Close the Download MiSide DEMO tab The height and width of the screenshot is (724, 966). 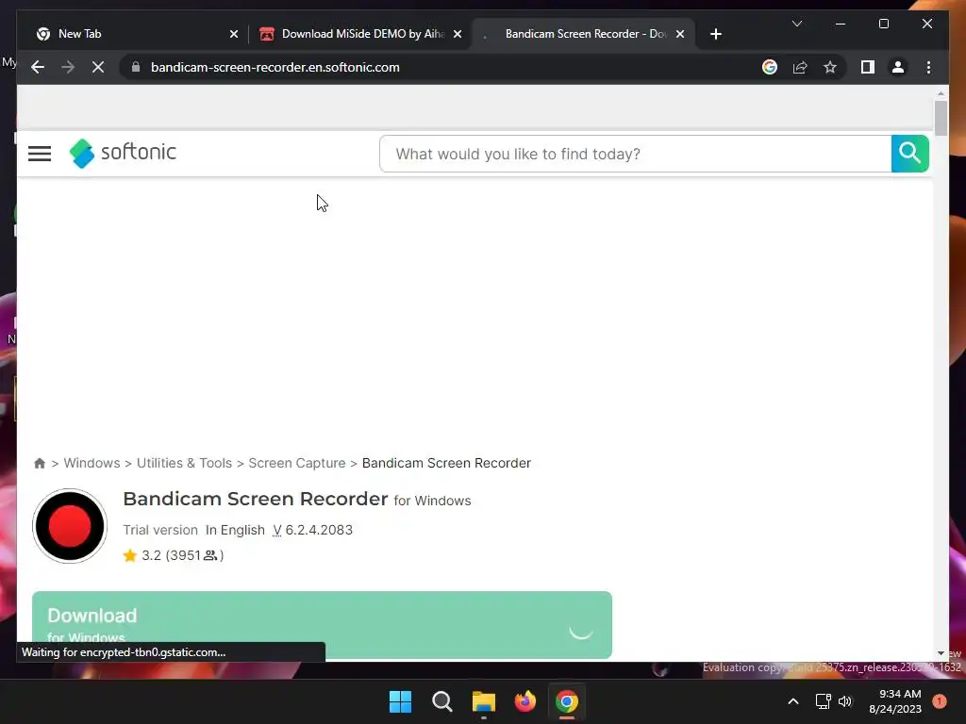[x=458, y=34]
